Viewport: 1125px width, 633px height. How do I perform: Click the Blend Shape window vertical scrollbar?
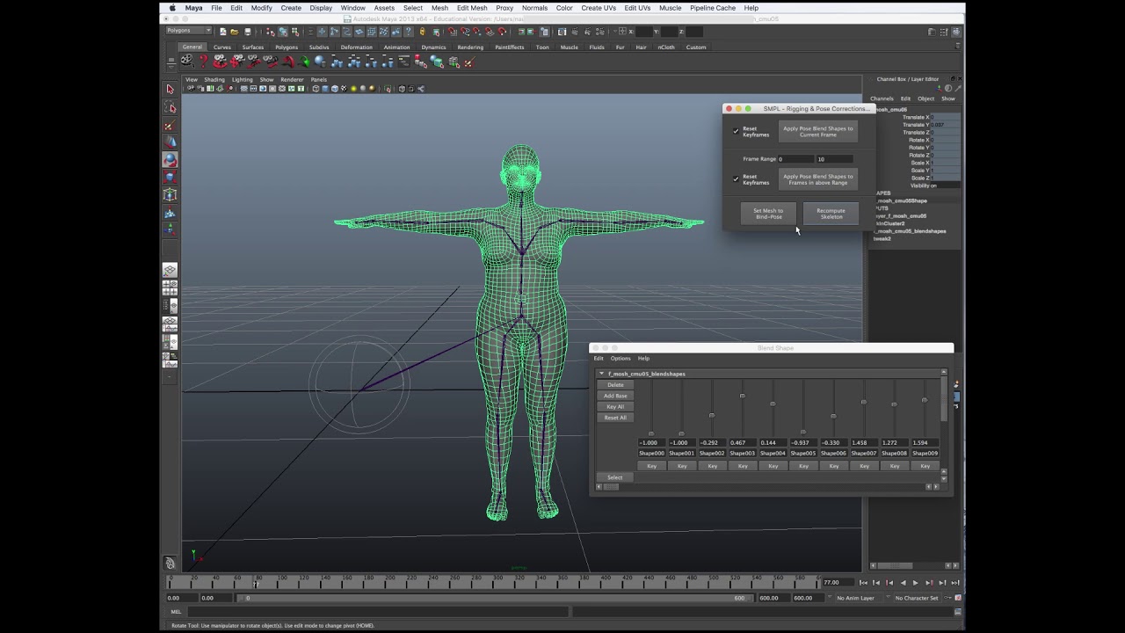point(945,400)
